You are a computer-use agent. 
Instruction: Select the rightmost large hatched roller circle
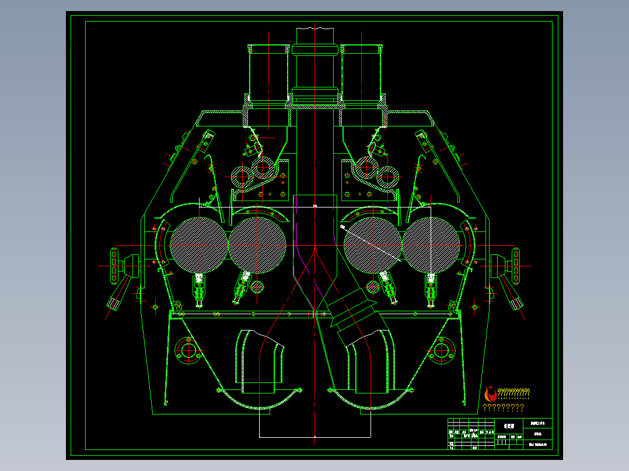click(x=431, y=245)
